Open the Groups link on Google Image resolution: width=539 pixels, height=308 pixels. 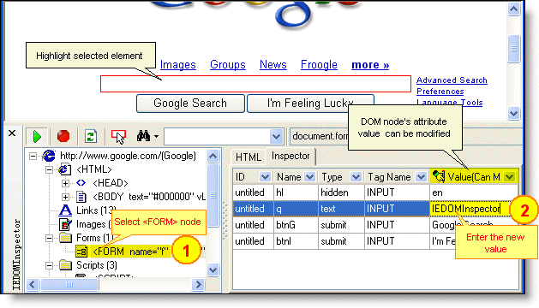[x=228, y=64]
